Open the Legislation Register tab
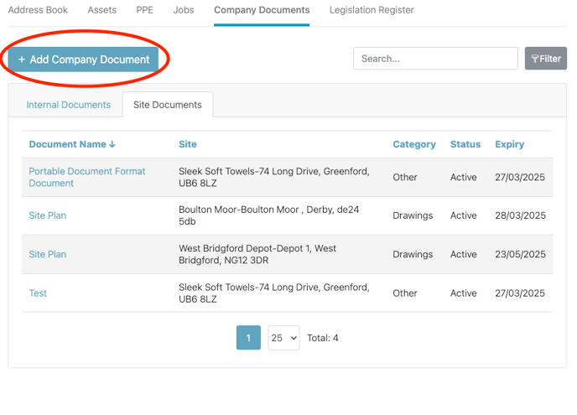Viewport: 577px width, 415px height. (372, 10)
